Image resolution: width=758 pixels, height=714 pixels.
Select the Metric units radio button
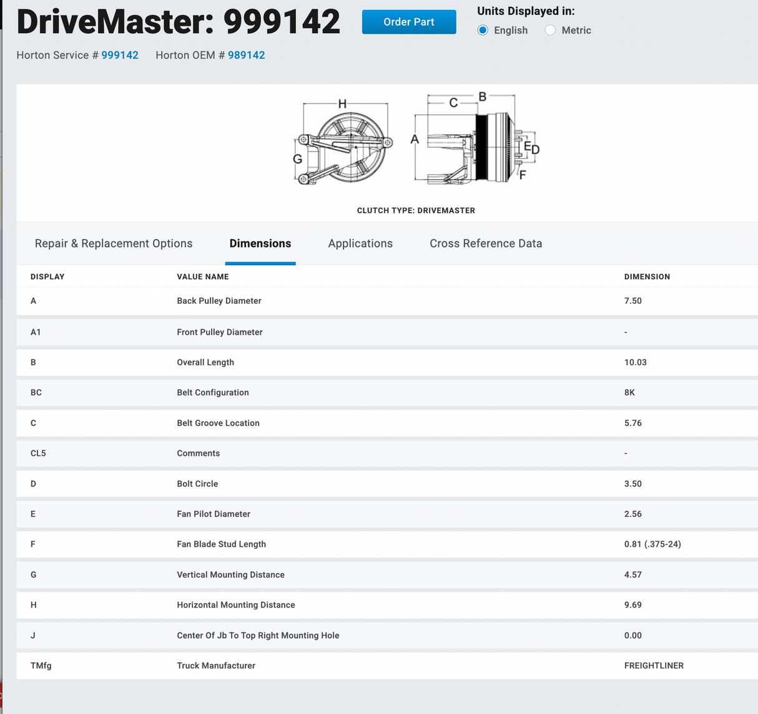coord(550,30)
